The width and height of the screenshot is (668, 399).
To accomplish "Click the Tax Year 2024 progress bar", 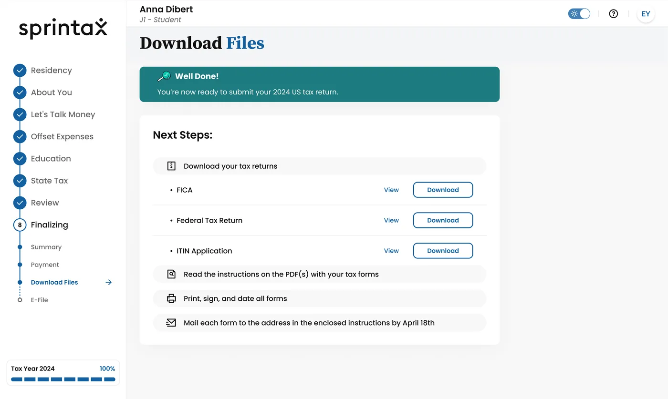I will 63,379.
